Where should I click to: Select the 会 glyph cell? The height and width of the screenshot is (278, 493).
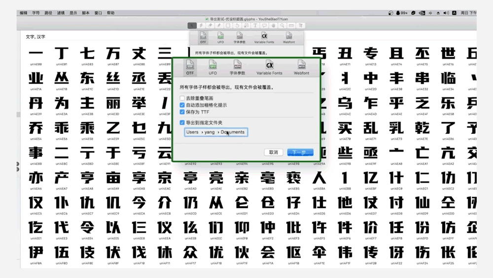268,255
